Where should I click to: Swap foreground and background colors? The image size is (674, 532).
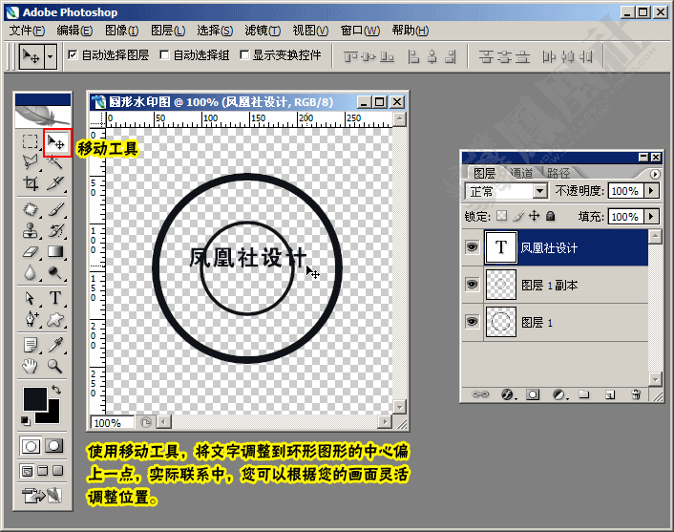coord(56,390)
